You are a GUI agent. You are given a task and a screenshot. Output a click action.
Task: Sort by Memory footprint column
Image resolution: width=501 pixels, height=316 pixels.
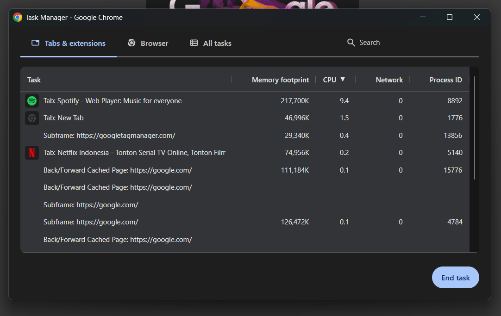click(280, 80)
